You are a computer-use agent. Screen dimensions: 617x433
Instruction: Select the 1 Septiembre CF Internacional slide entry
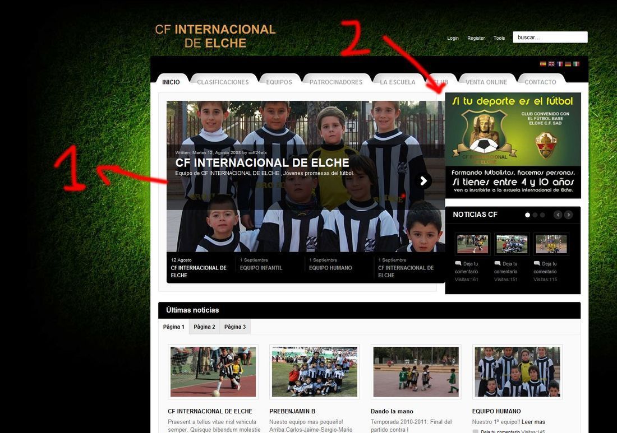point(408,268)
